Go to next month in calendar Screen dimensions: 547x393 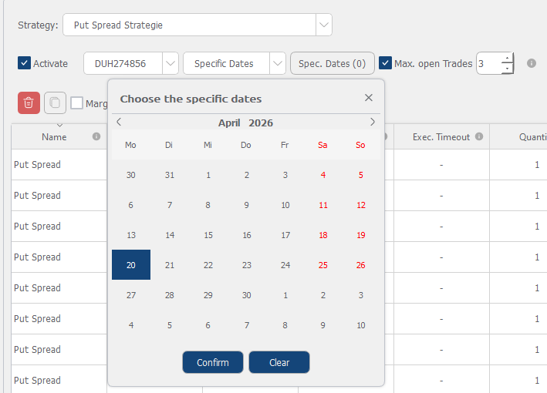pos(373,123)
